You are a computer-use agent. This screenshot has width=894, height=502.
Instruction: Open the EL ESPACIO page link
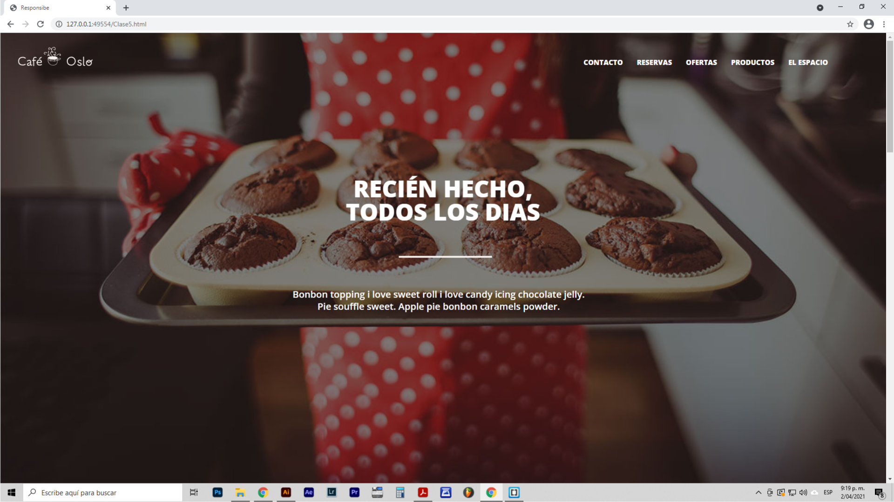808,62
